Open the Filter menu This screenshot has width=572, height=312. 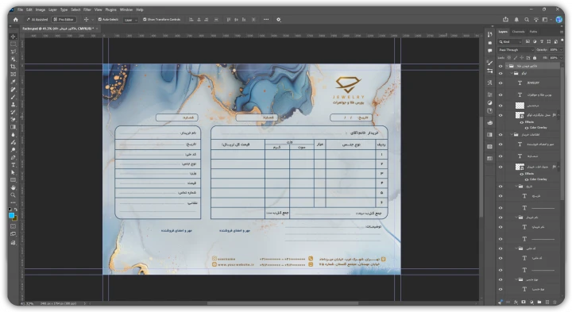pyautogui.click(x=87, y=10)
